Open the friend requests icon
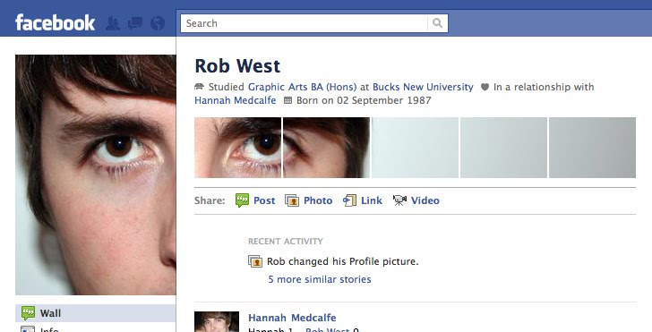The width and height of the screenshot is (652, 332). pyautogui.click(x=113, y=23)
